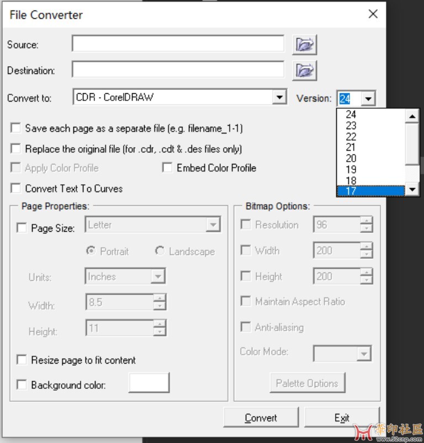Viewport: 424px width, 443px height.
Task: Enable the Embed Color Profile checkbox
Action: (167, 167)
